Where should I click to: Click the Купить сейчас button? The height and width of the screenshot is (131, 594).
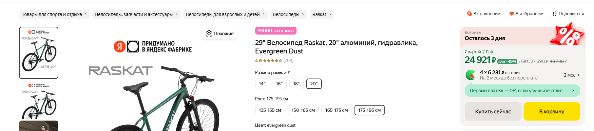point(493,111)
